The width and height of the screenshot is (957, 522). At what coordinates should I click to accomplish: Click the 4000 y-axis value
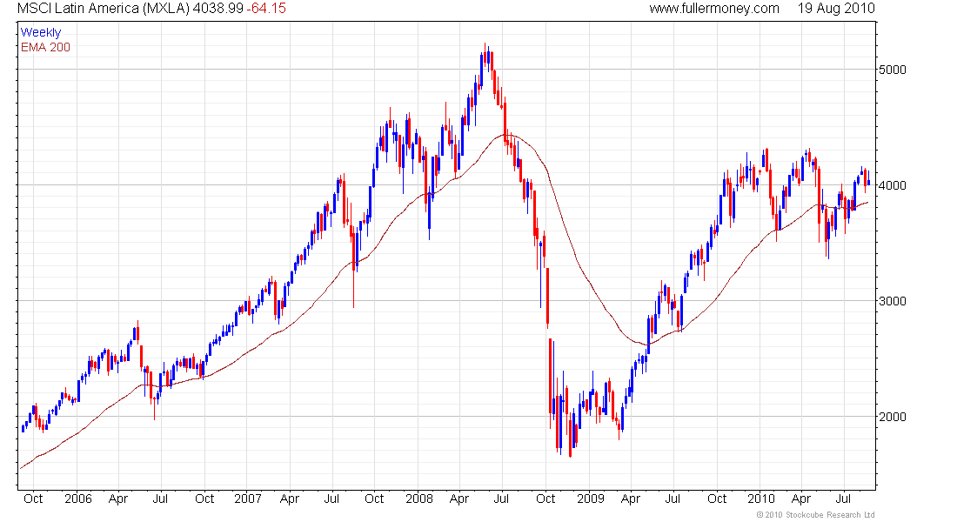click(x=893, y=185)
